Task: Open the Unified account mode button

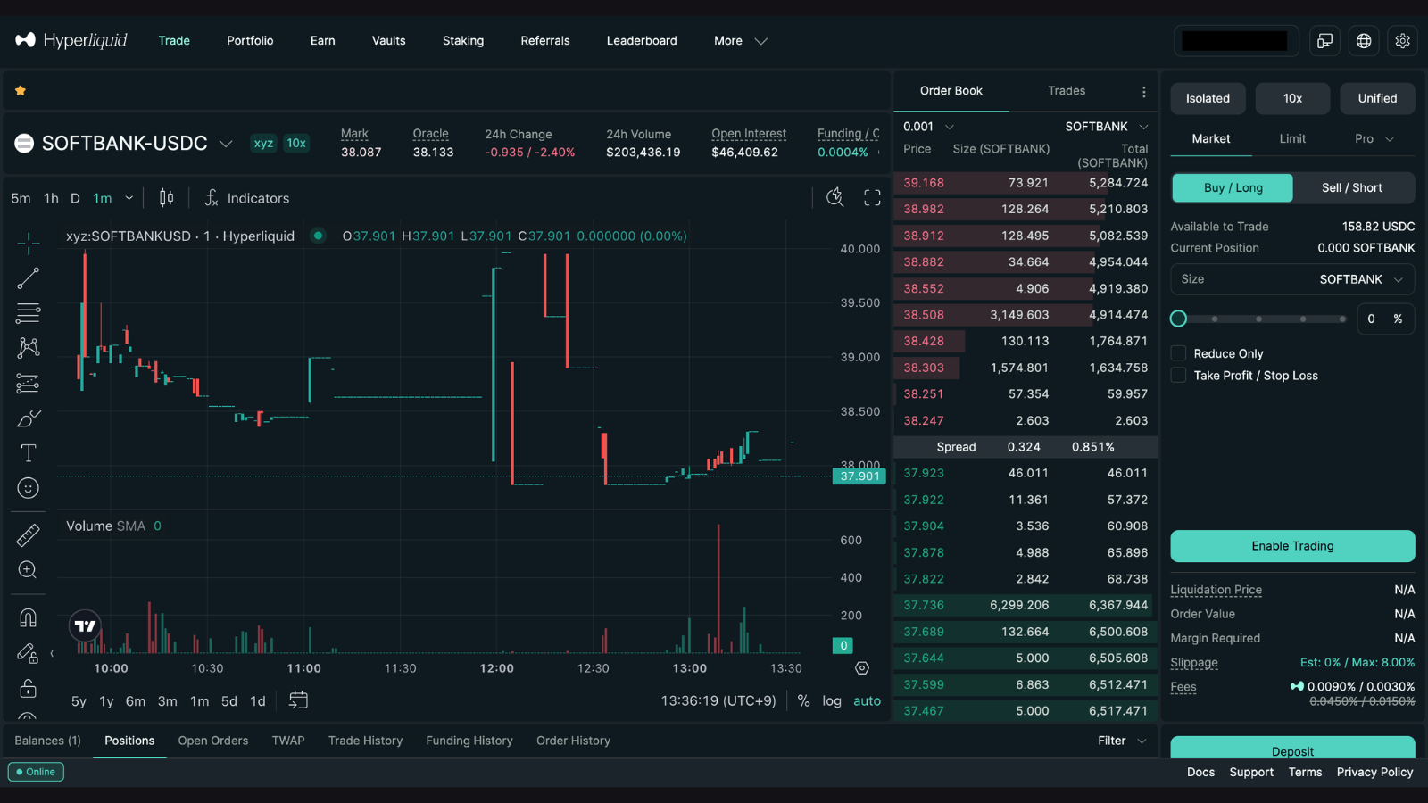Action: (x=1377, y=98)
